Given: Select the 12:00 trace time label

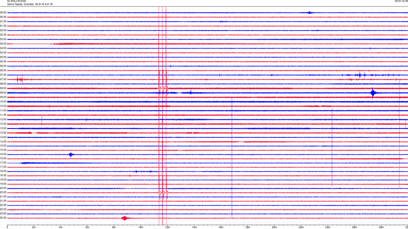Looking at the screenshot, I should point(3,120).
